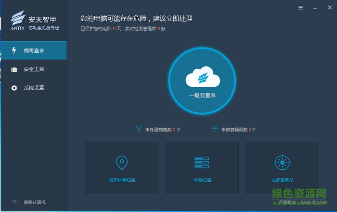
Task: Click the 重要计算机 label
Action: coord(35,202)
